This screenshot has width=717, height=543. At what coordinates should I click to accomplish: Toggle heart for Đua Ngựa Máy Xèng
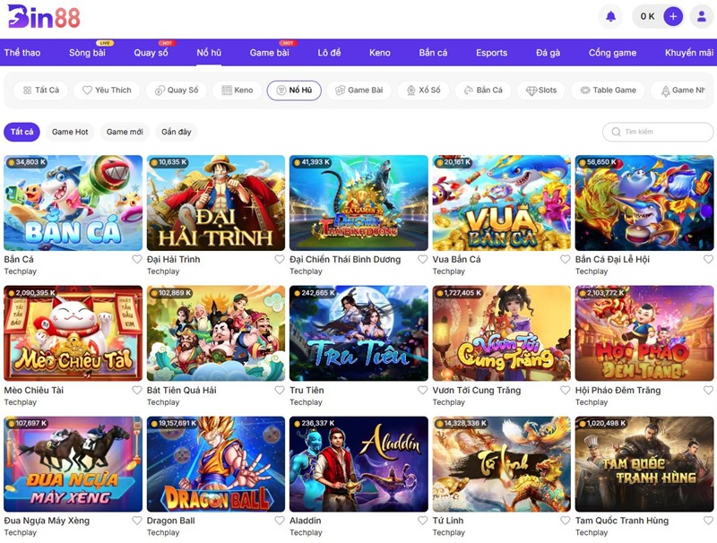(137, 520)
